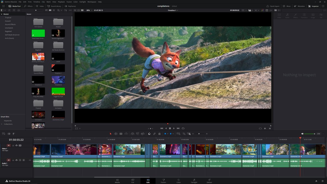
Task: Expand the flag color dropdown arrow
Action: 168,134
